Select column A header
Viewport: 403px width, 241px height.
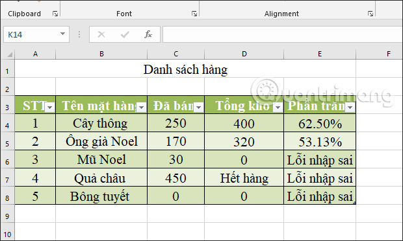click(x=35, y=54)
